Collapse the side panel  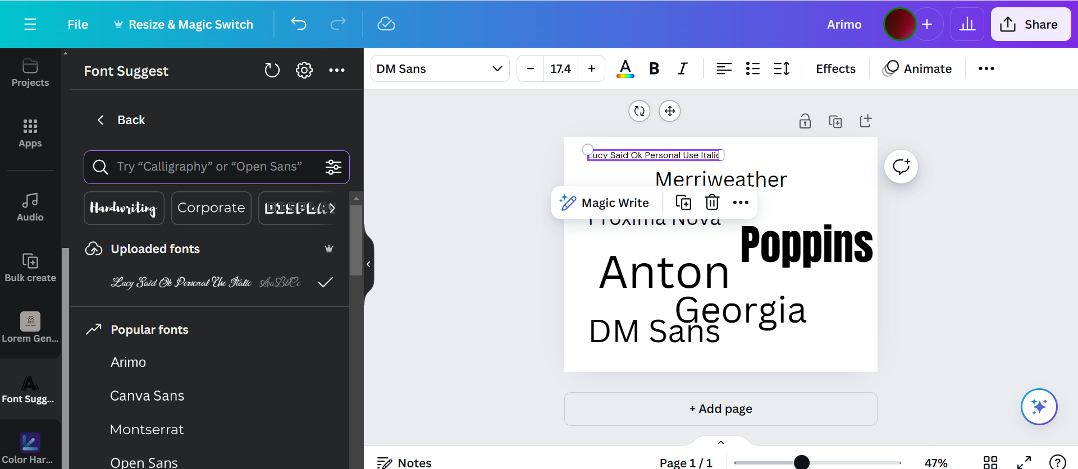pos(368,264)
